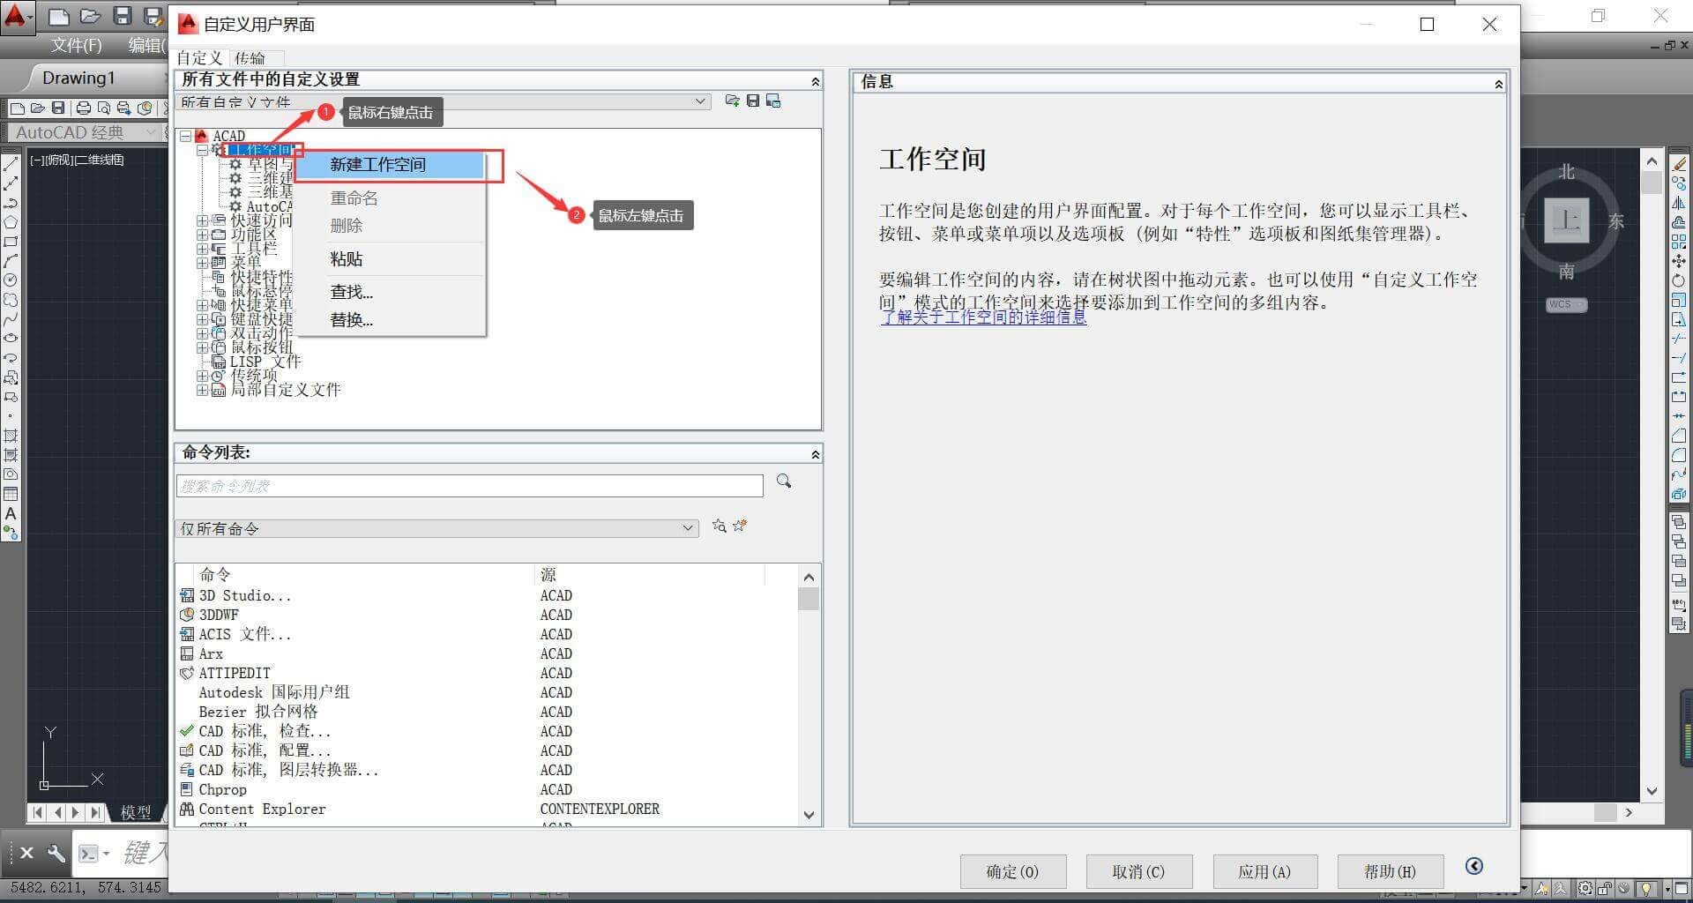Click the command list scrollbar down arrow
Screen dimensions: 1693x903
[x=809, y=815]
